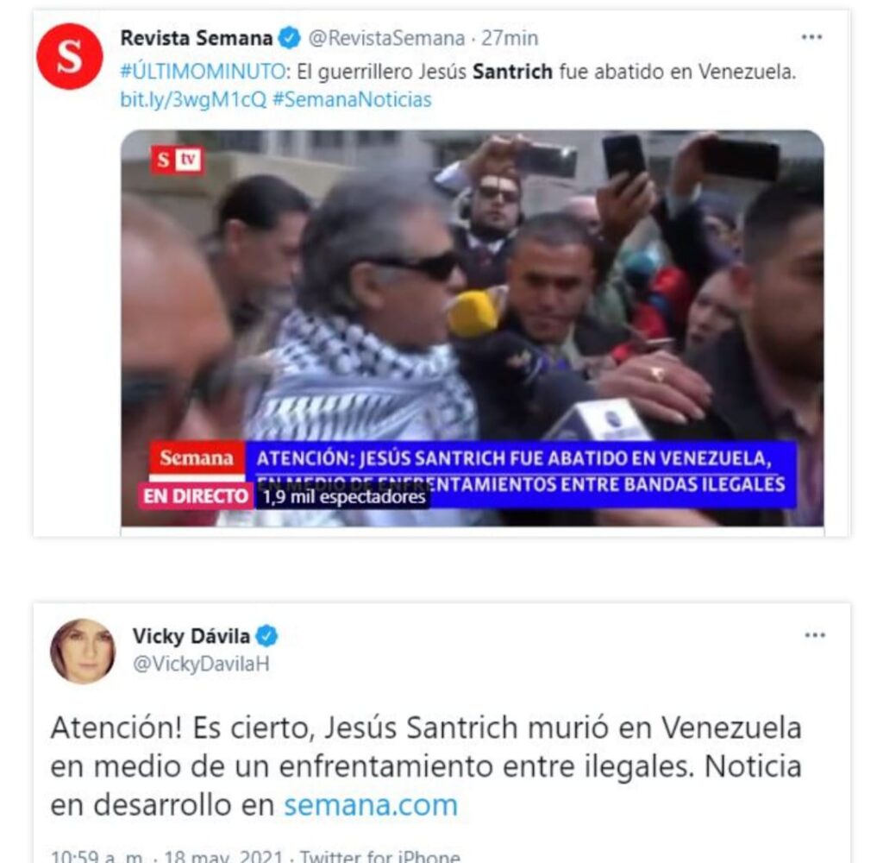Screen dimensions: 883x863
Task: Open more options on Revista Semana tweet
Action: tap(811, 37)
